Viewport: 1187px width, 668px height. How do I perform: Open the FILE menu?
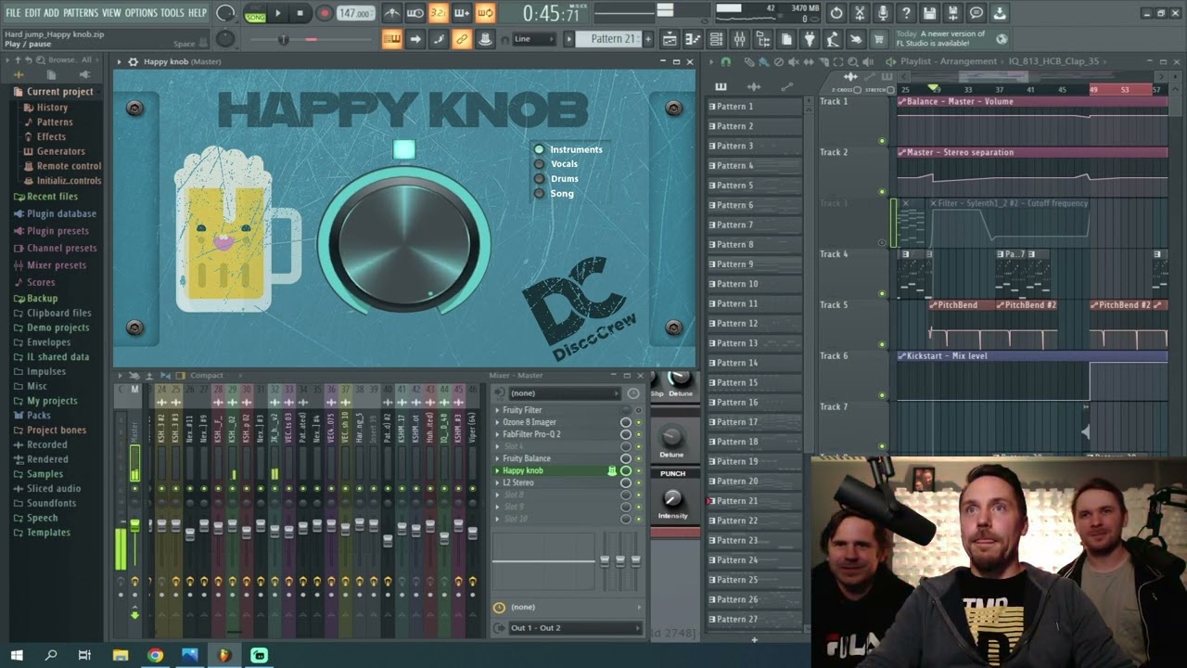click(x=13, y=13)
